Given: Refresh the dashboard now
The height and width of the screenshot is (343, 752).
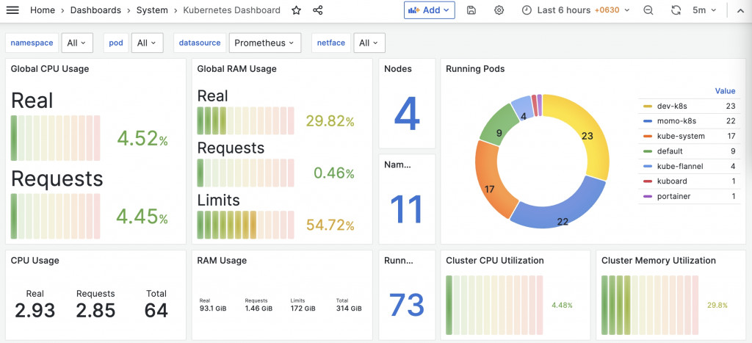Looking at the screenshot, I should [676, 10].
